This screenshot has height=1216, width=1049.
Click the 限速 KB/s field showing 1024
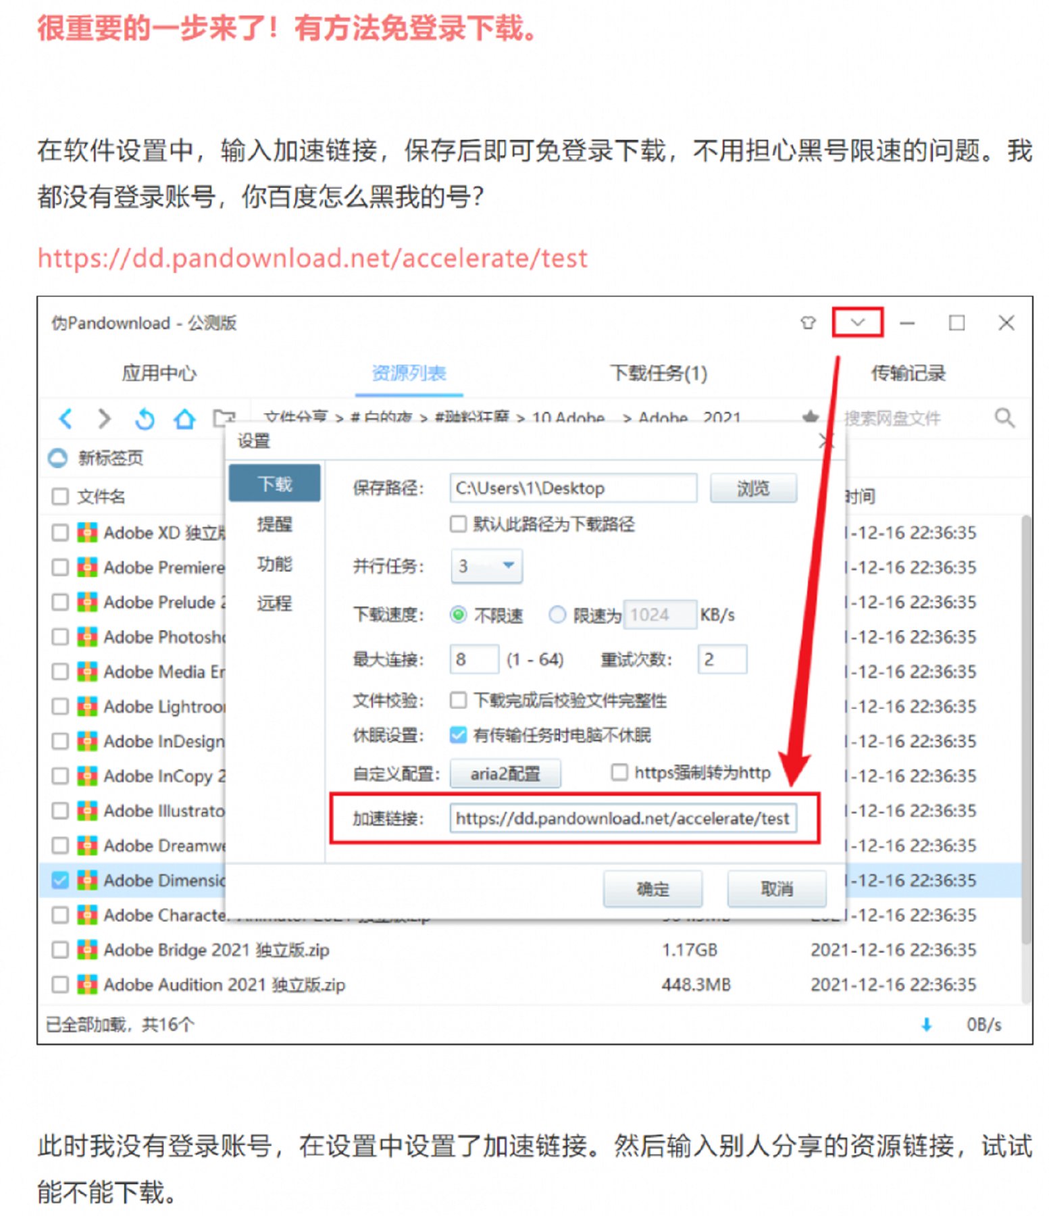click(660, 615)
